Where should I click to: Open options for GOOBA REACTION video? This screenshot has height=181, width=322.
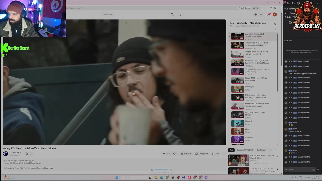278,156
